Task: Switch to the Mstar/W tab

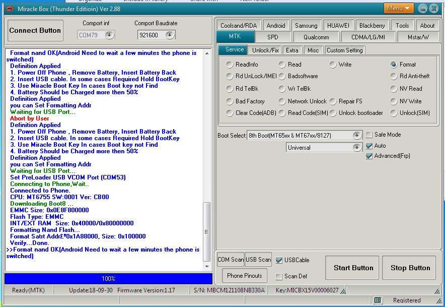Action: click(x=418, y=37)
